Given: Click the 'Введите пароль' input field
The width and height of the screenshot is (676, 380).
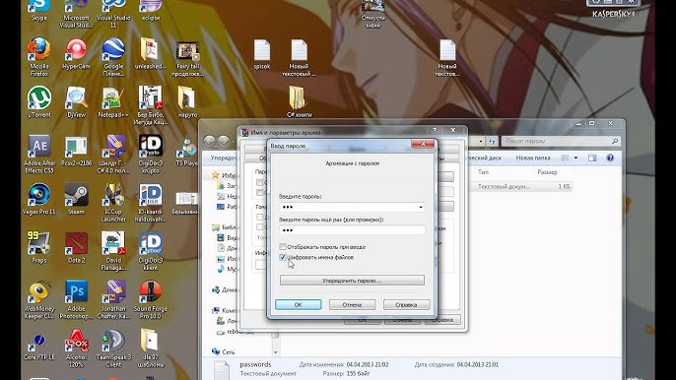Looking at the screenshot, I should [352, 208].
